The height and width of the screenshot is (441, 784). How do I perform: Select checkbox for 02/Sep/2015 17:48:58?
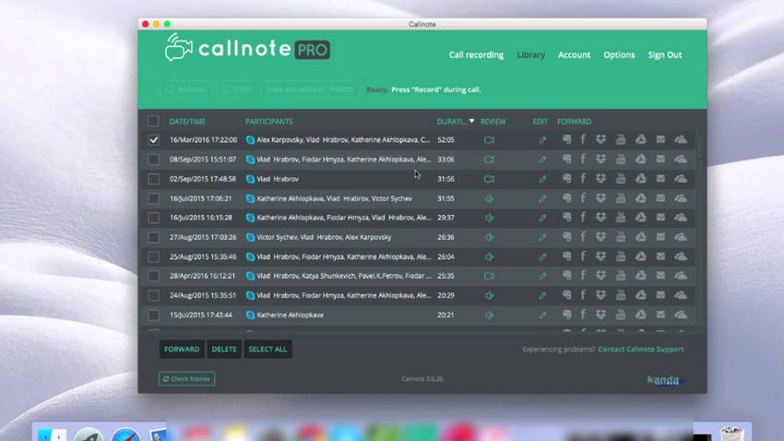tap(153, 179)
